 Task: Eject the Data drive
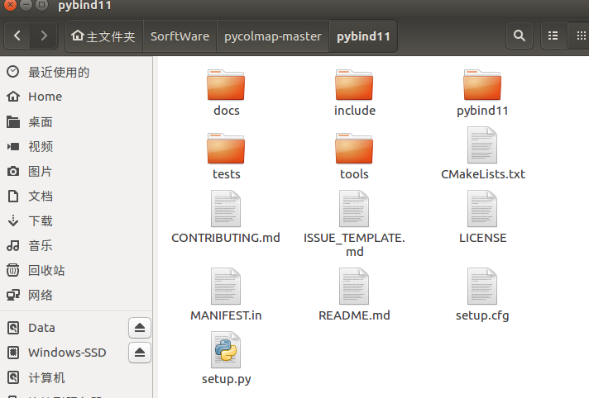[x=140, y=328]
